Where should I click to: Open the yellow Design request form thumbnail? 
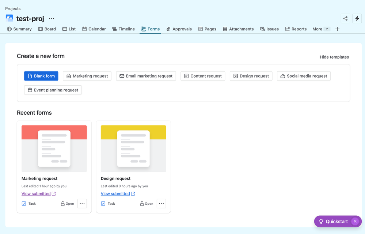tap(133, 149)
